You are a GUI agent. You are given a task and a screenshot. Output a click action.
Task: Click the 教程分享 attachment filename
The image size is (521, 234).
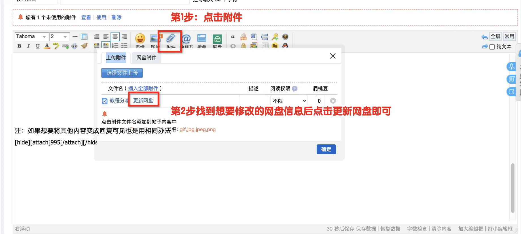click(x=119, y=101)
